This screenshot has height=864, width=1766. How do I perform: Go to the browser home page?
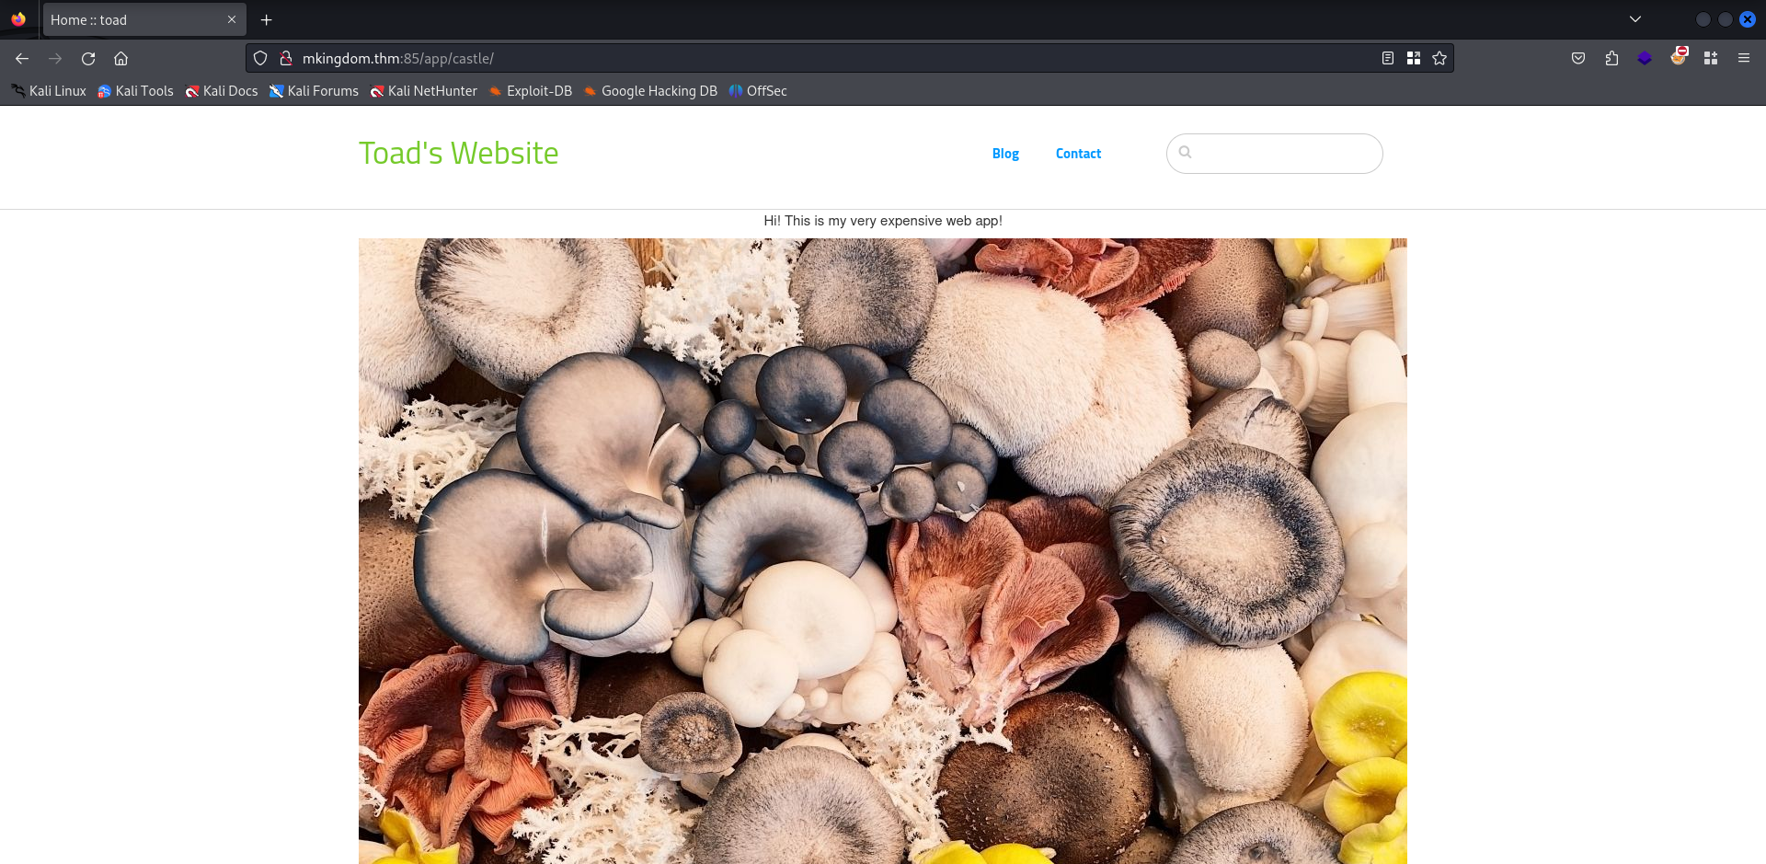[120, 59]
